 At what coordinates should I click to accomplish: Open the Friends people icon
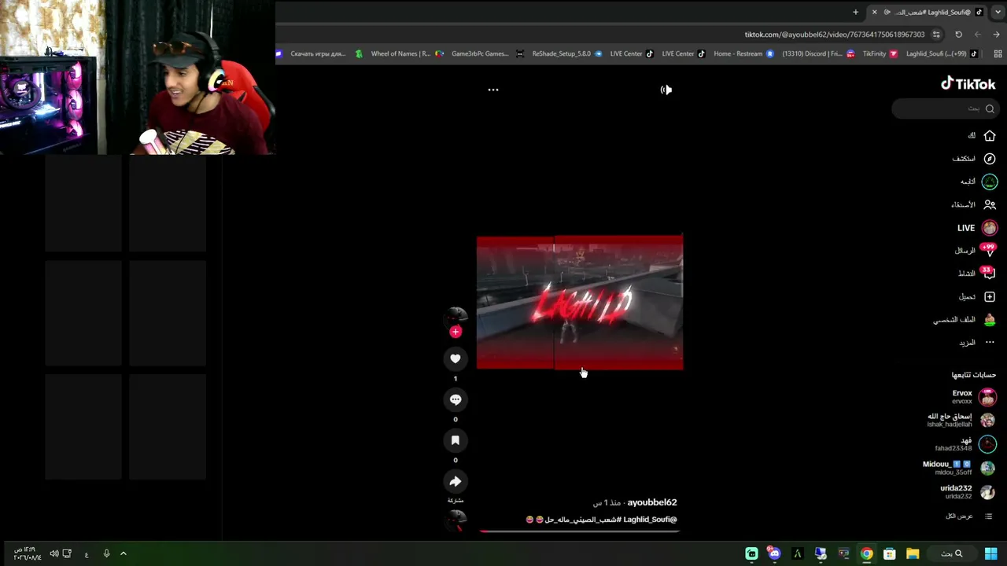pos(989,204)
